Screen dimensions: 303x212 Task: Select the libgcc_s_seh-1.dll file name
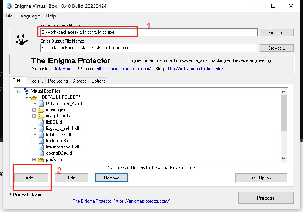click(x=62, y=128)
